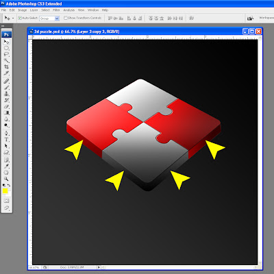Image resolution: width=274 pixels, height=274 pixels.
Task: Open the Layer menu
Action: point(34,10)
